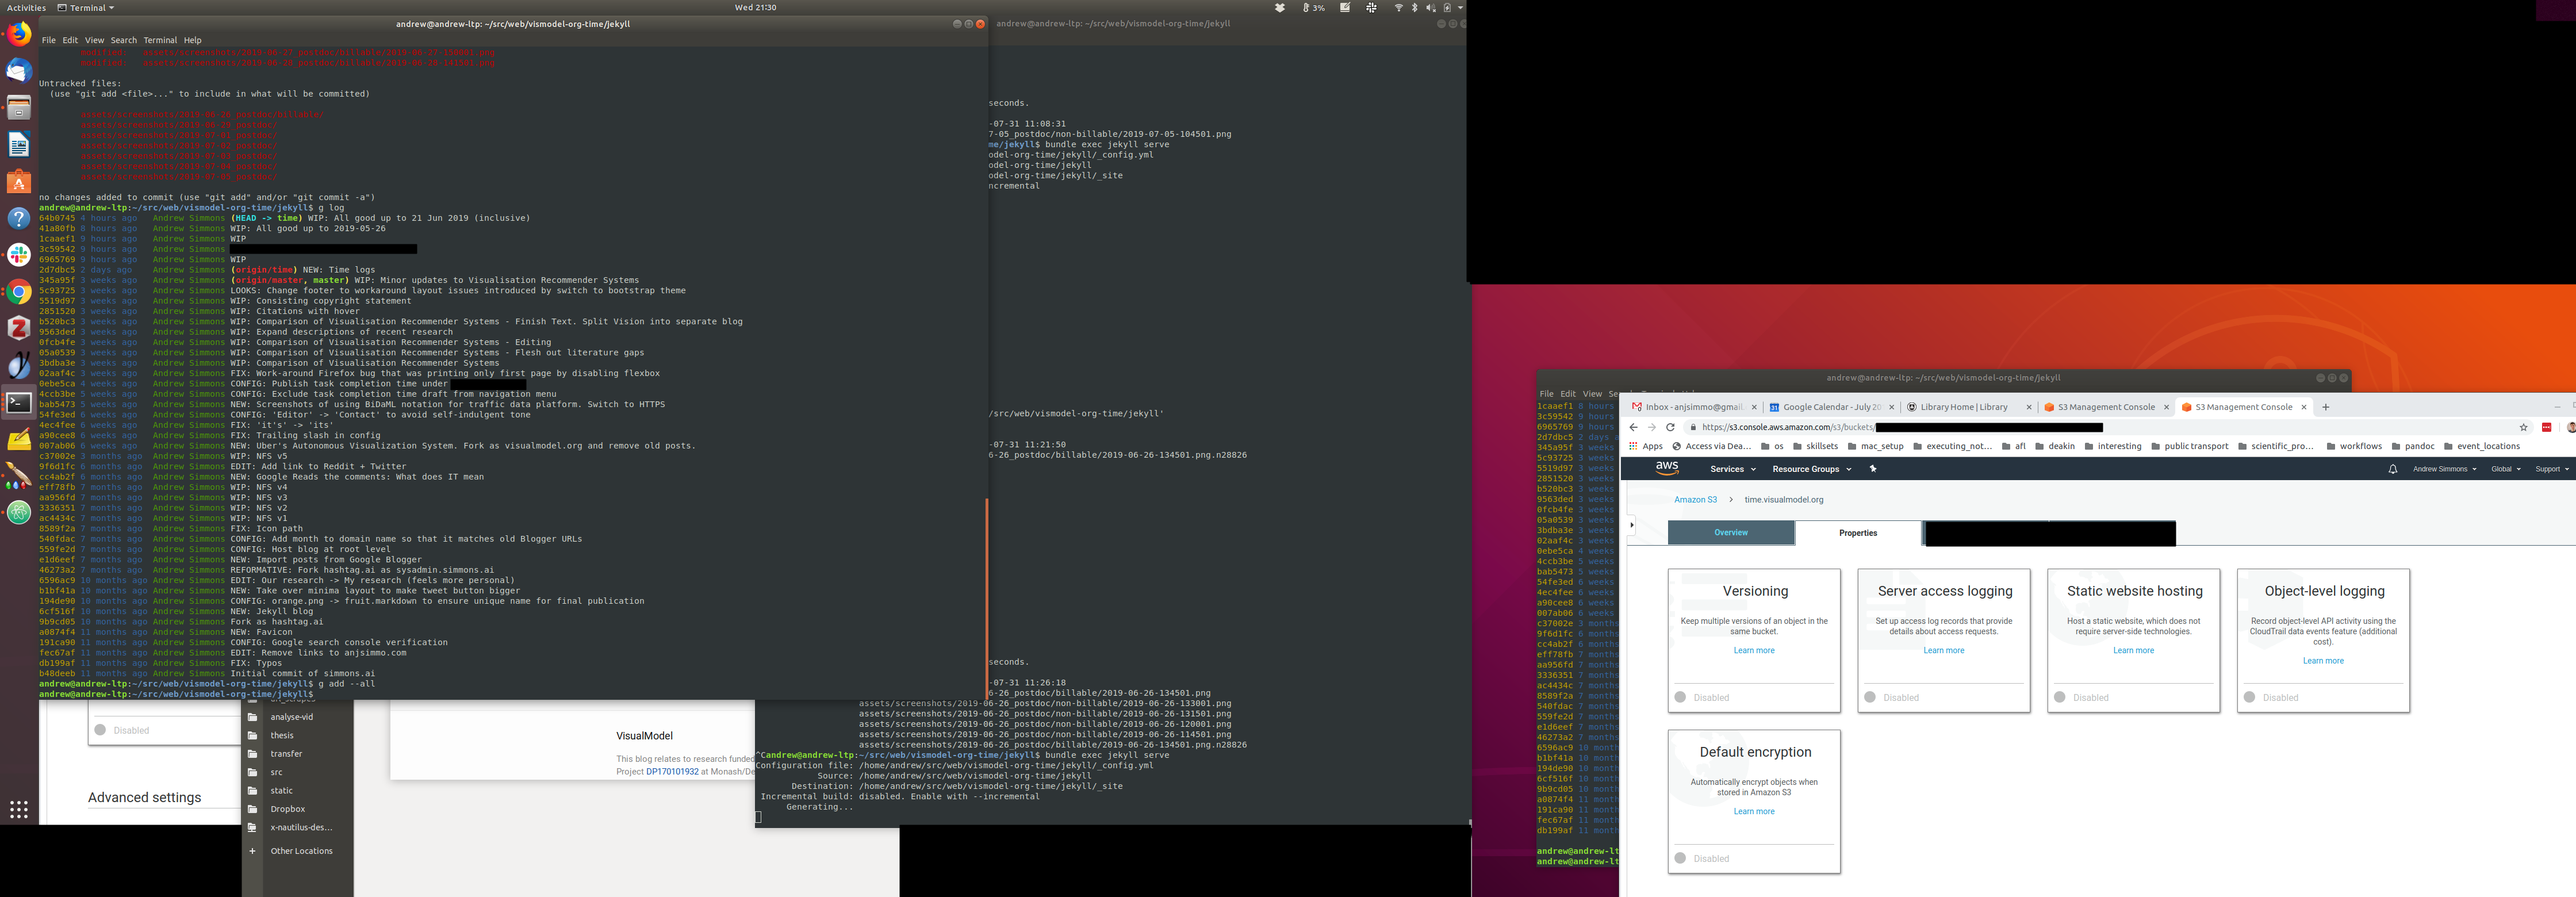Open the AWS notifications bell
The image size is (2576, 897).
pyautogui.click(x=2393, y=469)
